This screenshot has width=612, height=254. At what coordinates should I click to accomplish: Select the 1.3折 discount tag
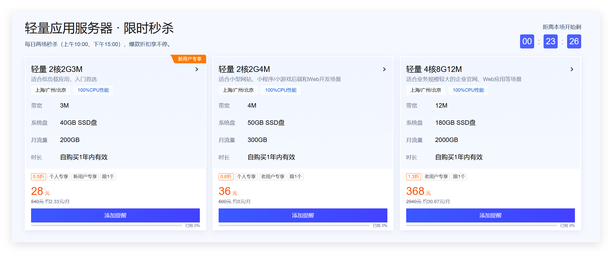(413, 177)
